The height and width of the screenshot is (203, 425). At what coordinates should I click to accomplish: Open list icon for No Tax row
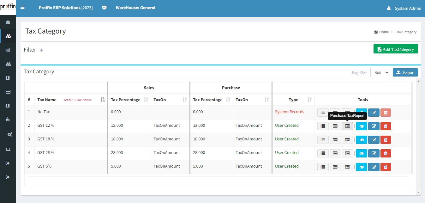point(323,113)
